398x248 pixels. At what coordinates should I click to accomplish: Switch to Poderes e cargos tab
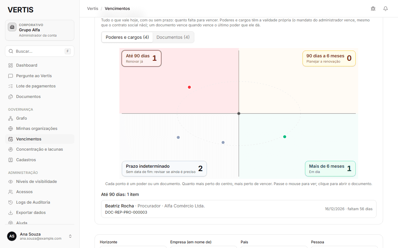coord(127,37)
